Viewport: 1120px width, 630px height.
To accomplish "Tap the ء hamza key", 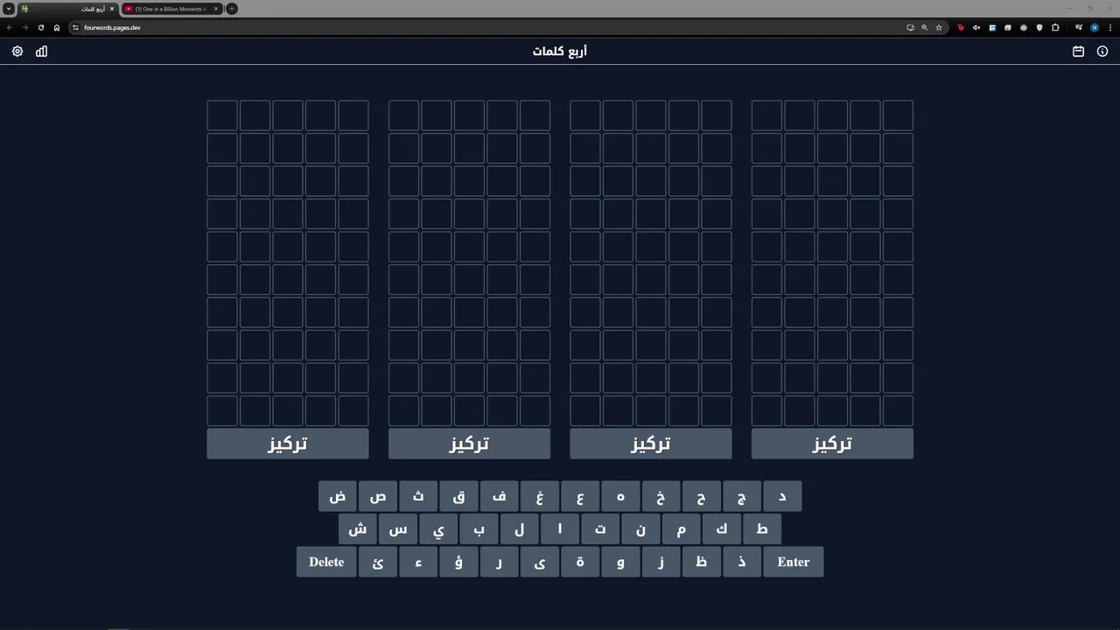I will [418, 562].
